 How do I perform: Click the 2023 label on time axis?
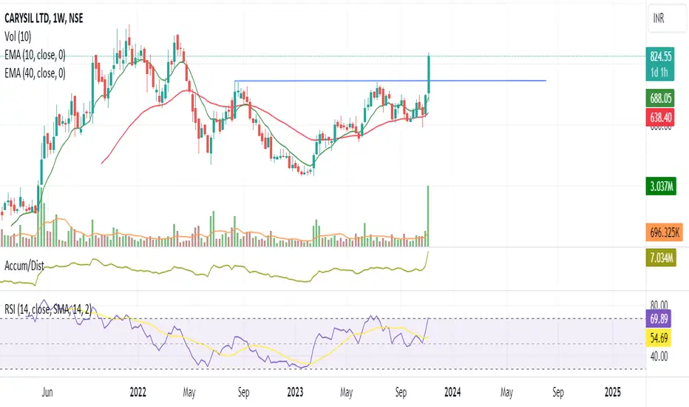(295, 392)
